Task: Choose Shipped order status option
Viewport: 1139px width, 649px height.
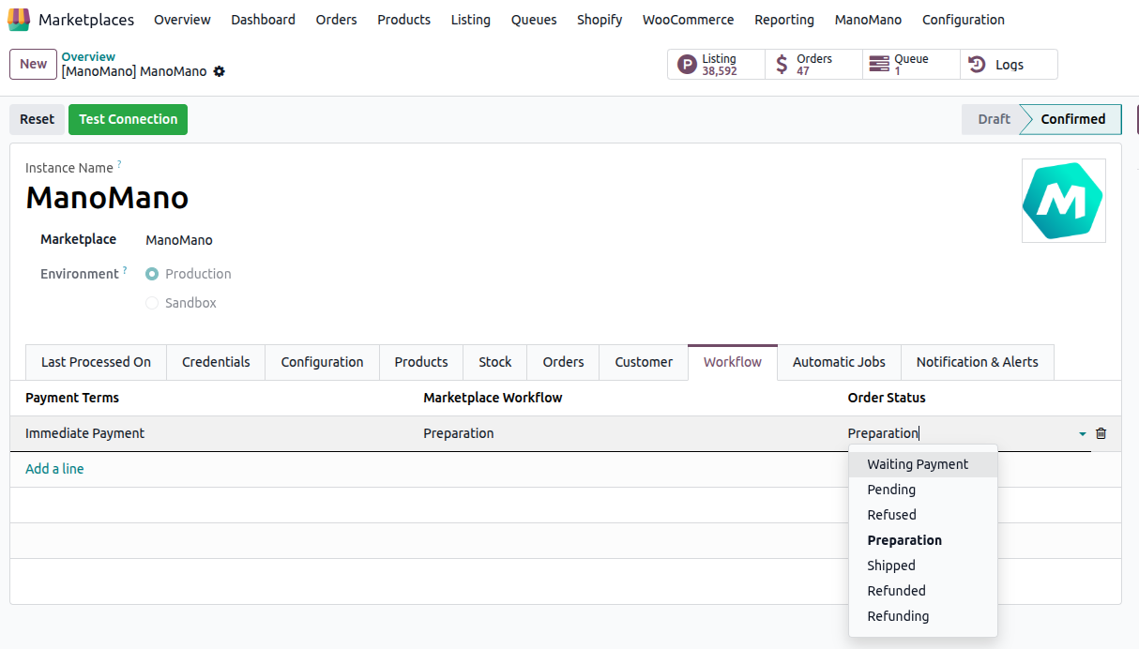Action: click(x=923, y=566)
